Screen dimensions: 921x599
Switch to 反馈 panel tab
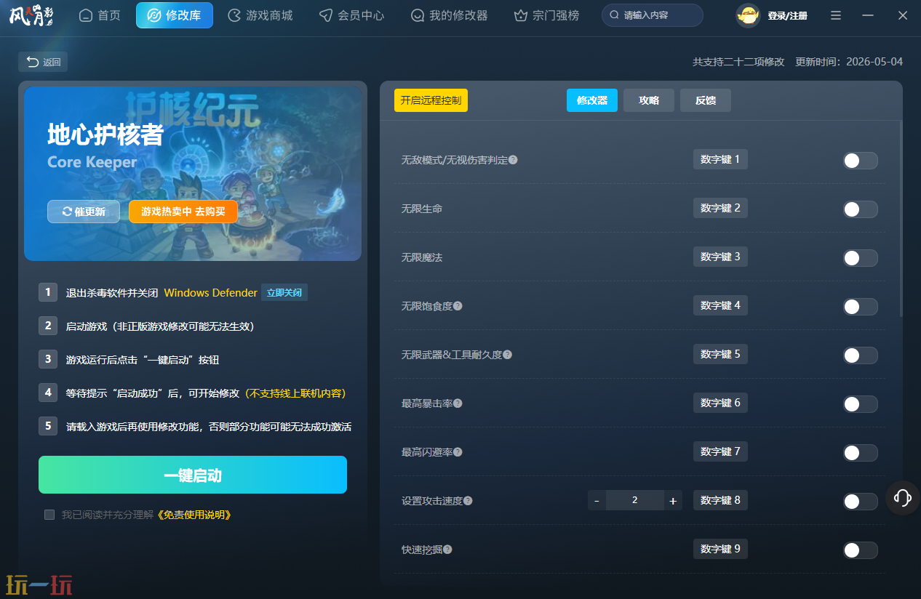pos(706,100)
